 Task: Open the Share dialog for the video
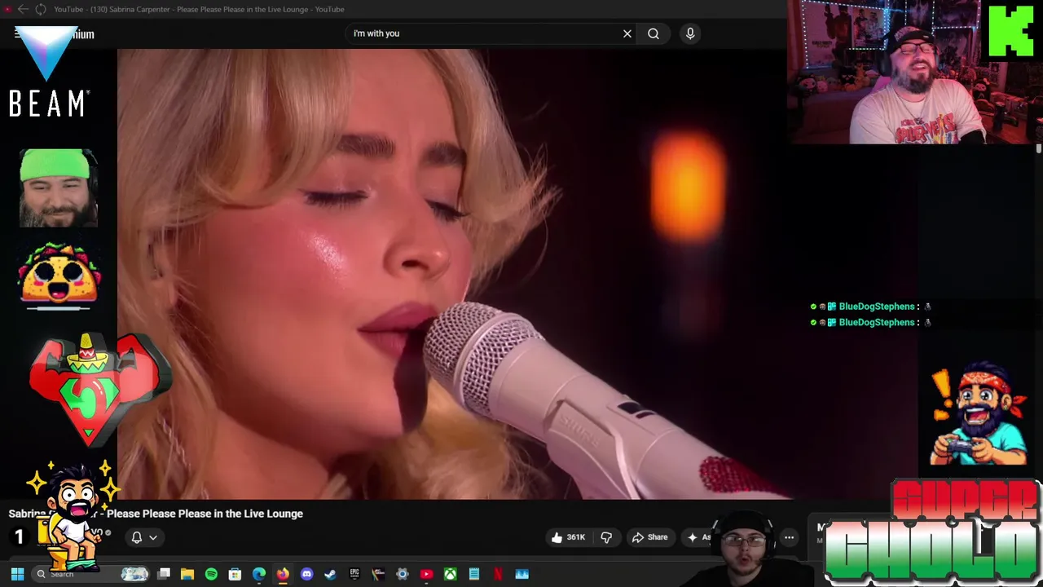click(x=649, y=537)
